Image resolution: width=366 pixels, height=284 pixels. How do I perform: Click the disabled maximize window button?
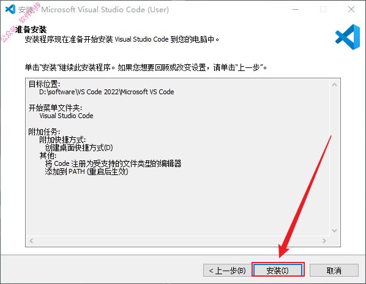click(x=323, y=9)
